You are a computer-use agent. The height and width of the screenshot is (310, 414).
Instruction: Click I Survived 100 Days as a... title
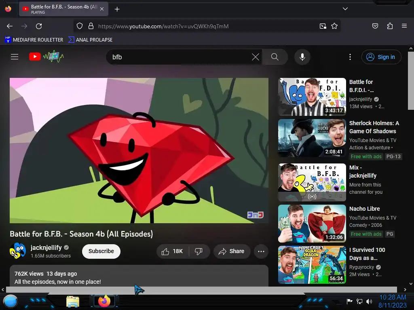click(367, 254)
